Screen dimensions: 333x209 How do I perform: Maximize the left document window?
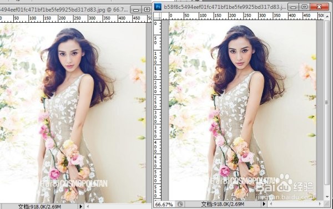tap(147, 9)
